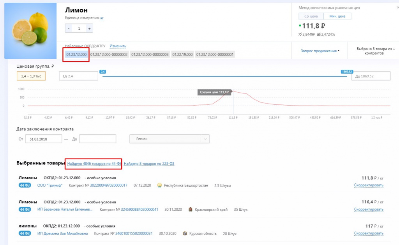399x245 pixels.
Task: Open the Регион dropdown
Action: [169, 139]
